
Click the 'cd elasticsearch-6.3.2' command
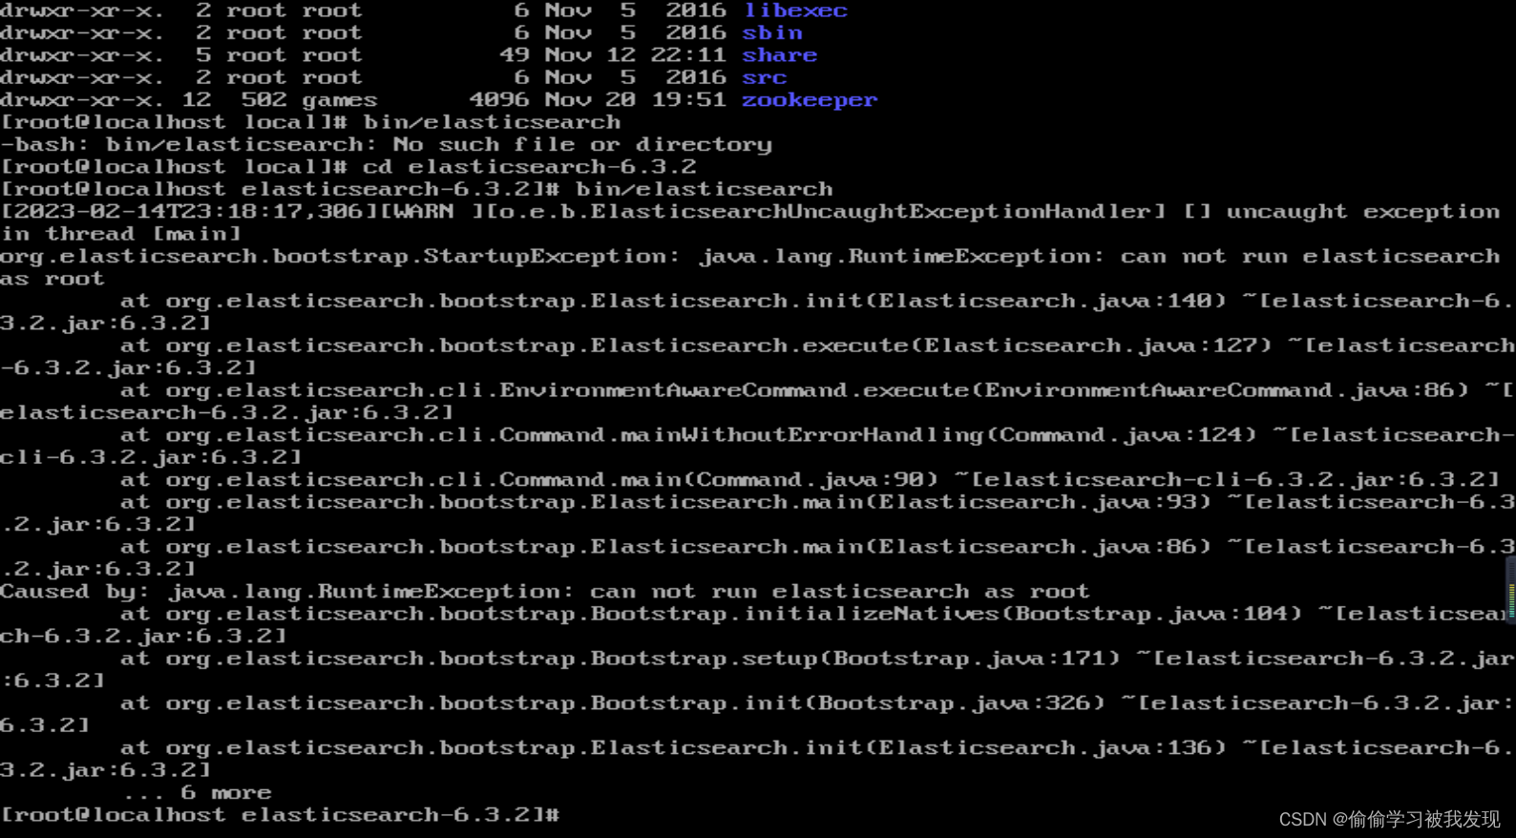coord(530,167)
